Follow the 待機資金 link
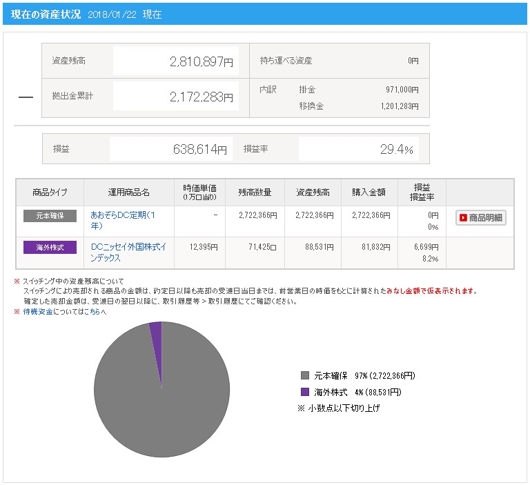 [38, 312]
